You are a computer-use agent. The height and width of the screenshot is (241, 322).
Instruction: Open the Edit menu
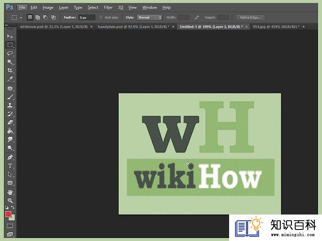tap(34, 8)
